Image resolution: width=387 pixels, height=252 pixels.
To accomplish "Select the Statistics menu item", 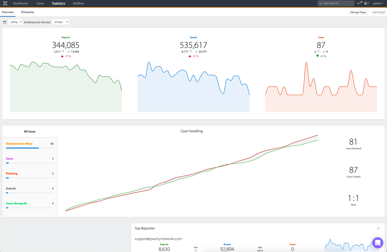I will [x=58, y=3].
